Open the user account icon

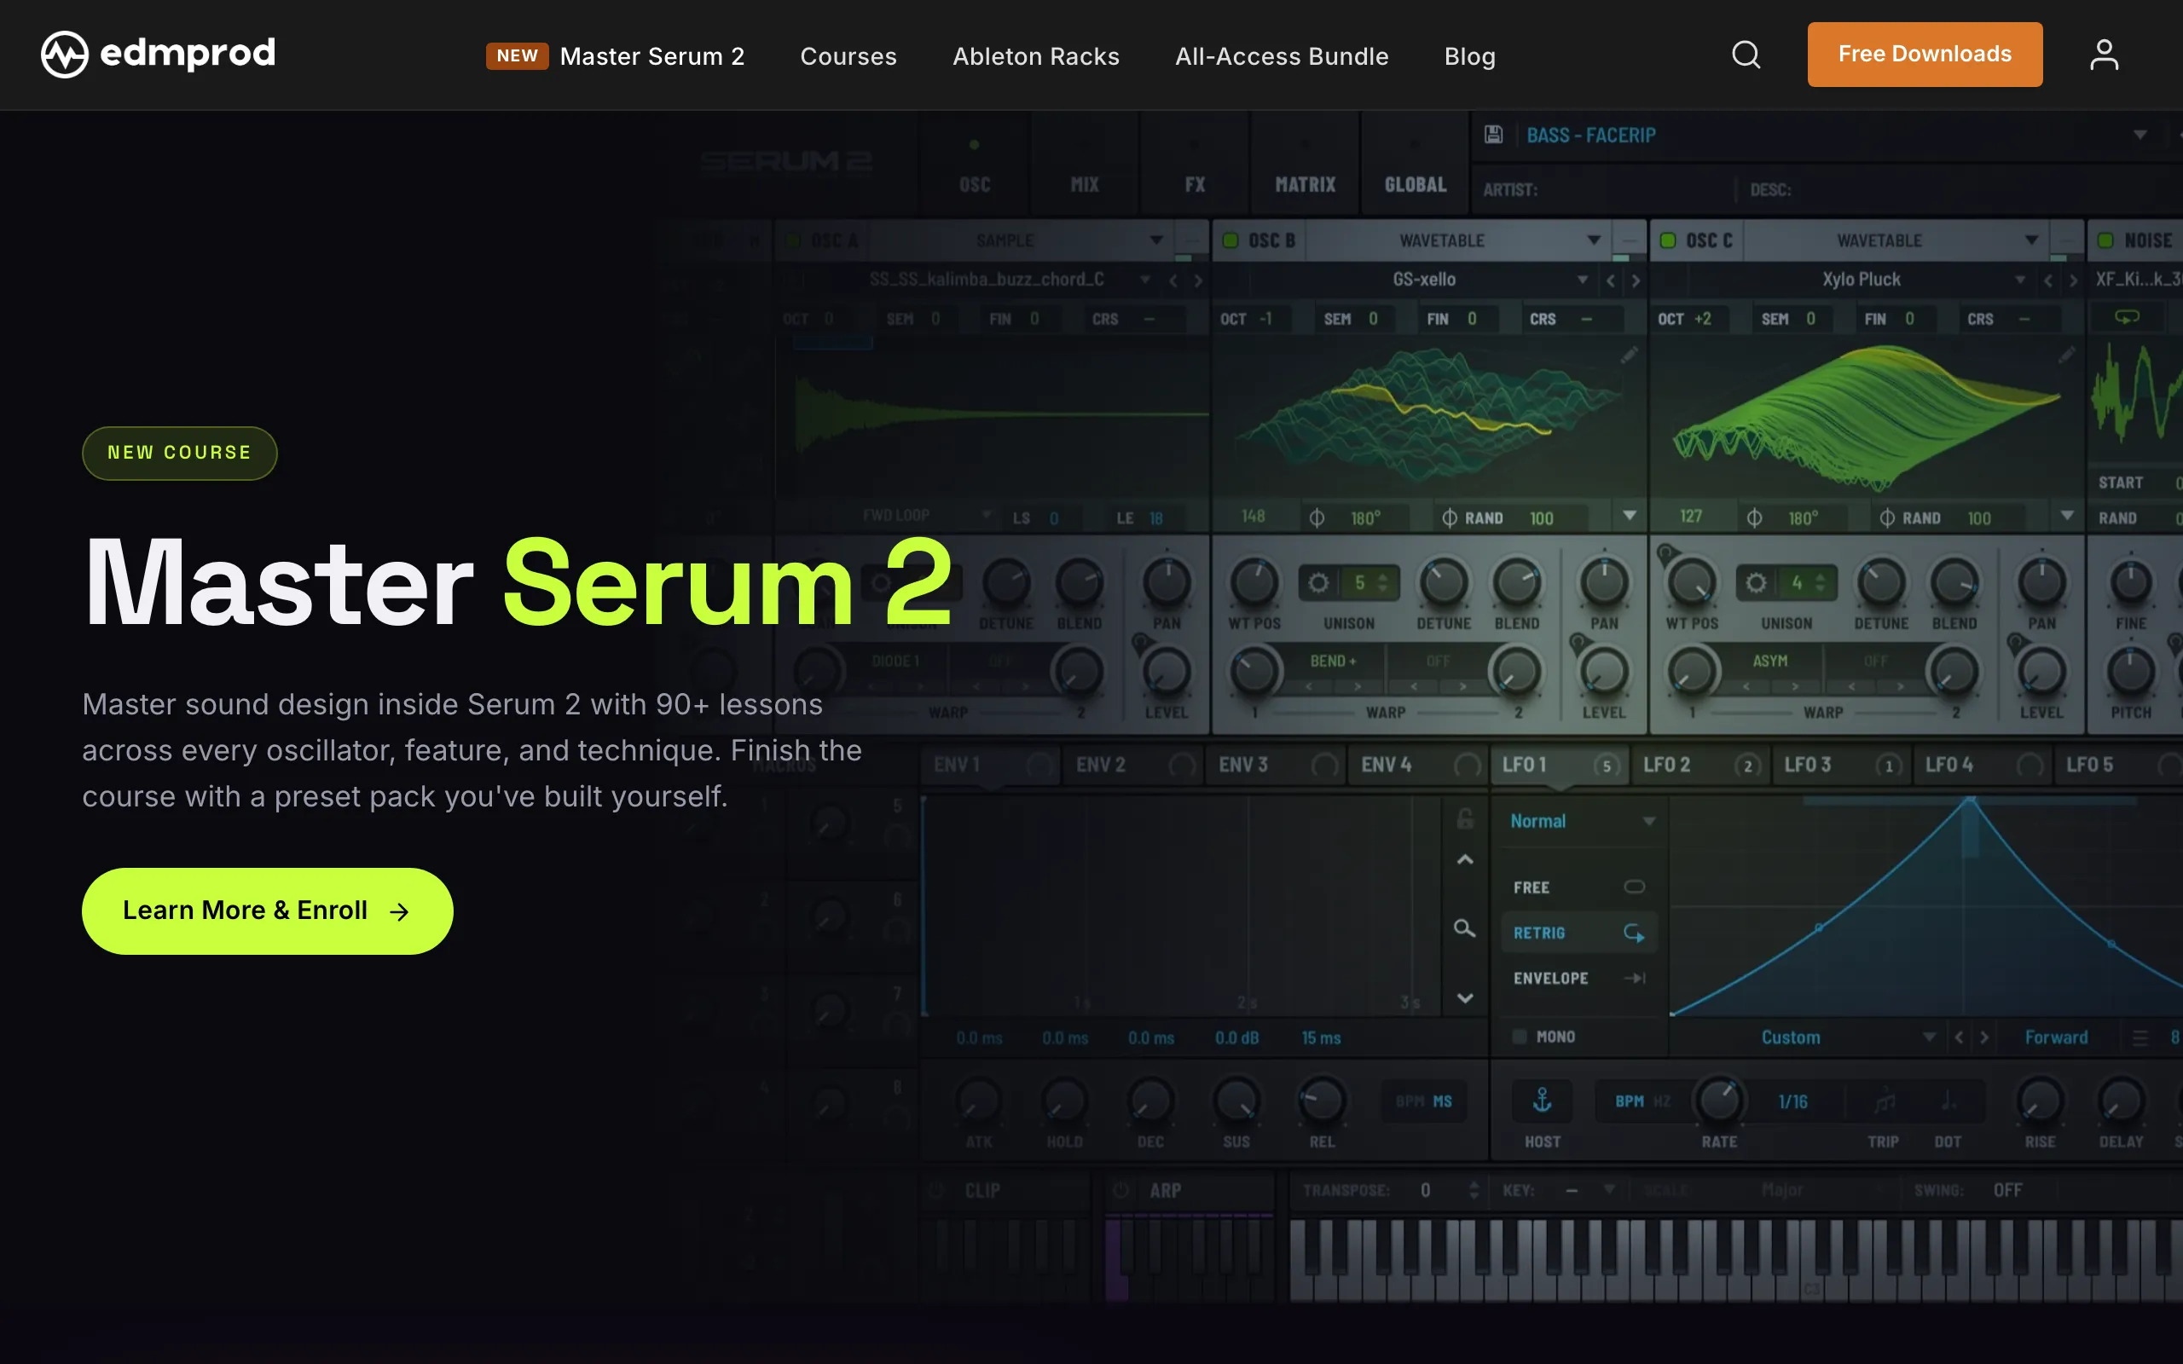[2104, 55]
